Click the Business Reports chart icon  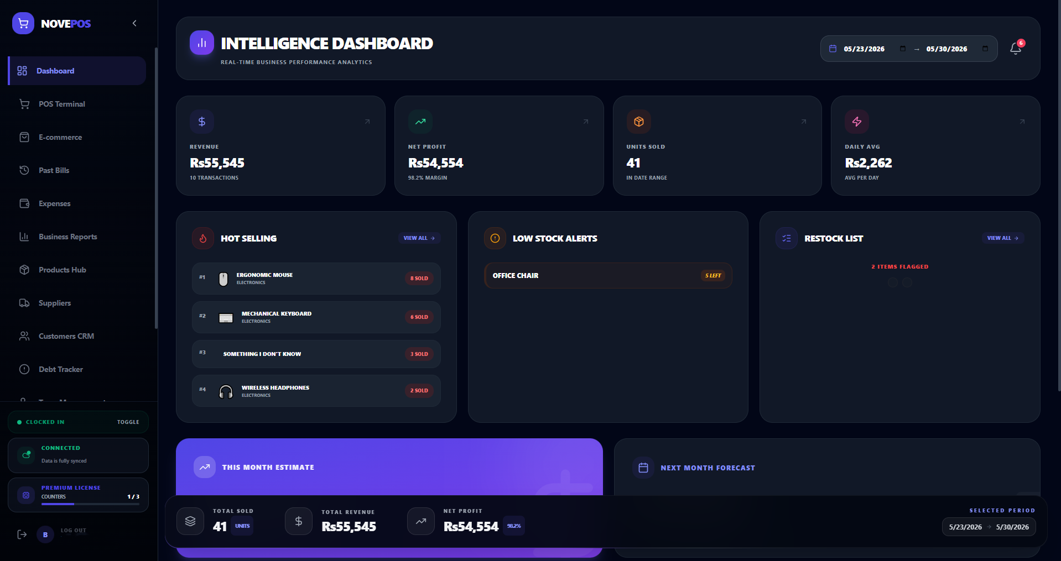pyautogui.click(x=24, y=237)
